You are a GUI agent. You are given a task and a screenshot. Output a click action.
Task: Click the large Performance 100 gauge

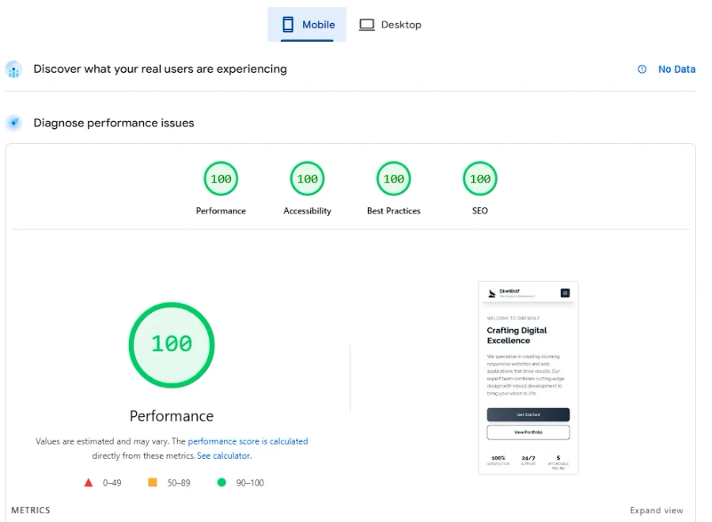[171, 344]
